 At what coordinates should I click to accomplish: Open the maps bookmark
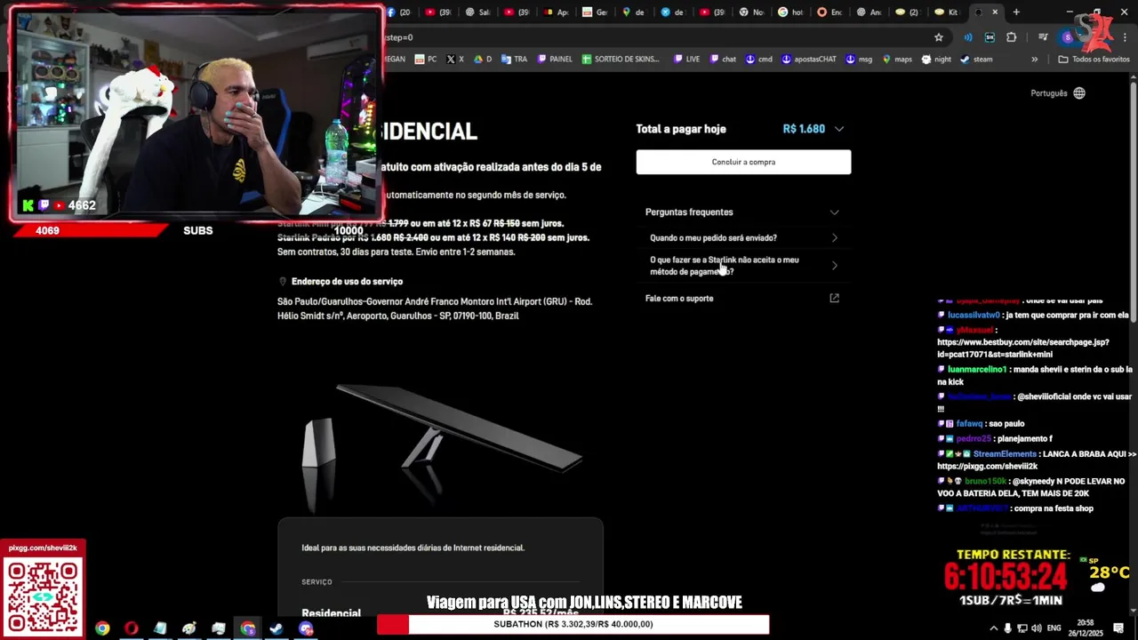(x=897, y=60)
